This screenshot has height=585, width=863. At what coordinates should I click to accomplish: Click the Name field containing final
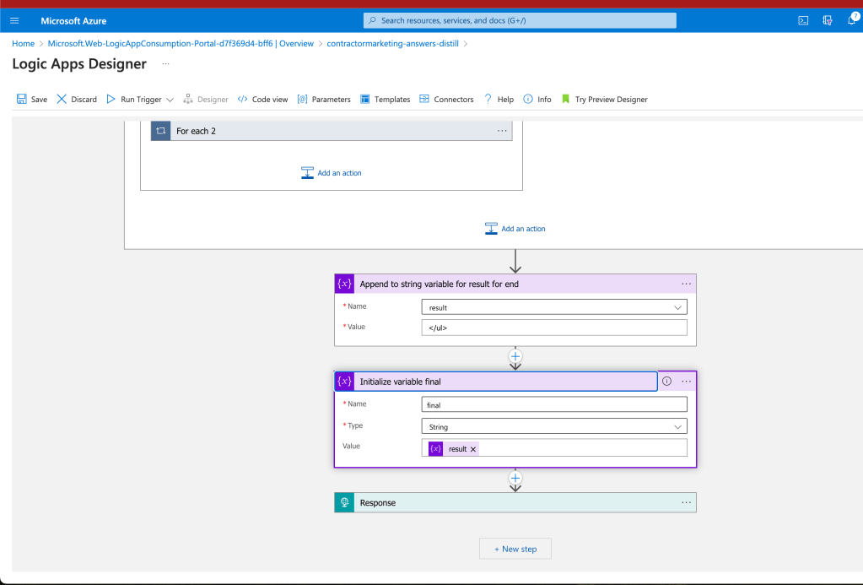click(x=554, y=405)
